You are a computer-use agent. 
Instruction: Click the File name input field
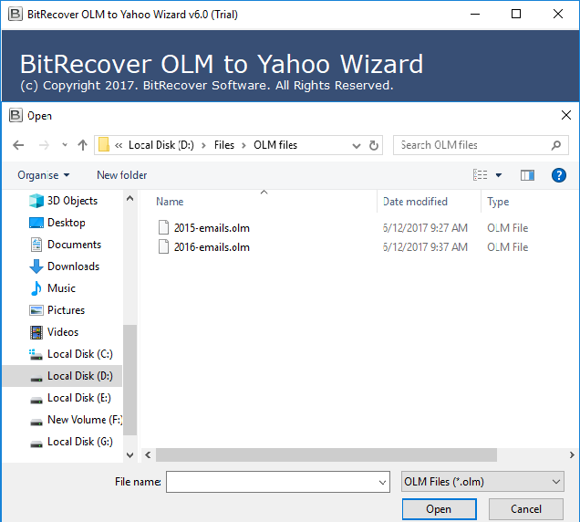(x=278, y=482)
